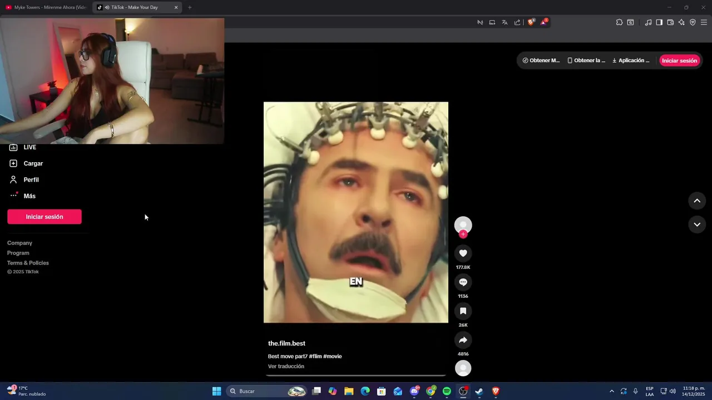Click the #flim hashtag
712x400 pixels.
[315, 356]
